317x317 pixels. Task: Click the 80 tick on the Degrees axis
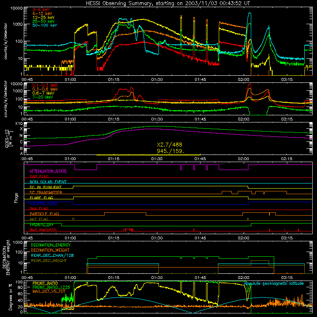tap(20, 287)
